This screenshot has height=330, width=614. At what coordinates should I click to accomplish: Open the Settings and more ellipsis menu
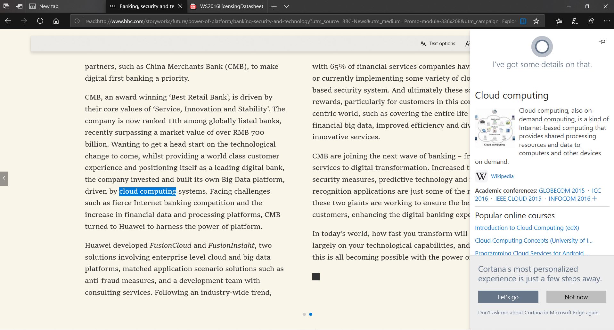606,21
